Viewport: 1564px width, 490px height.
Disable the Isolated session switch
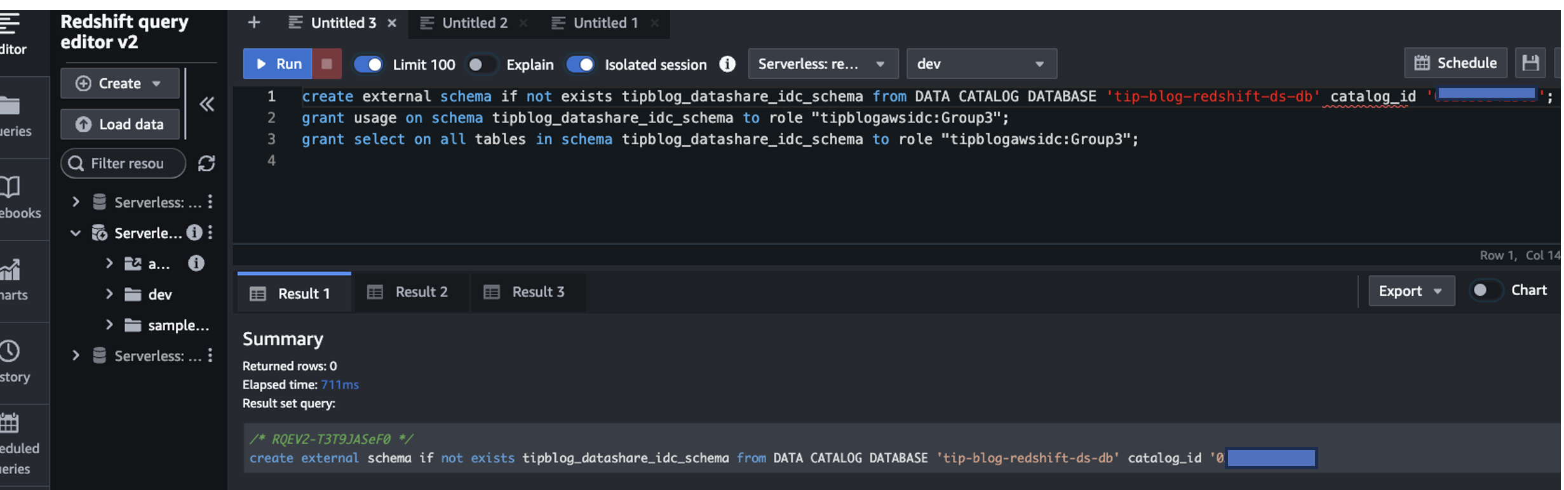point(580,64)
